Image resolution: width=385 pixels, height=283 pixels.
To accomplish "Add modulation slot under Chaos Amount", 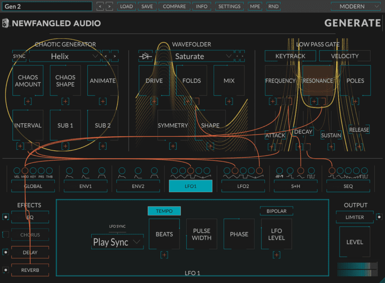I will point(28,101).
